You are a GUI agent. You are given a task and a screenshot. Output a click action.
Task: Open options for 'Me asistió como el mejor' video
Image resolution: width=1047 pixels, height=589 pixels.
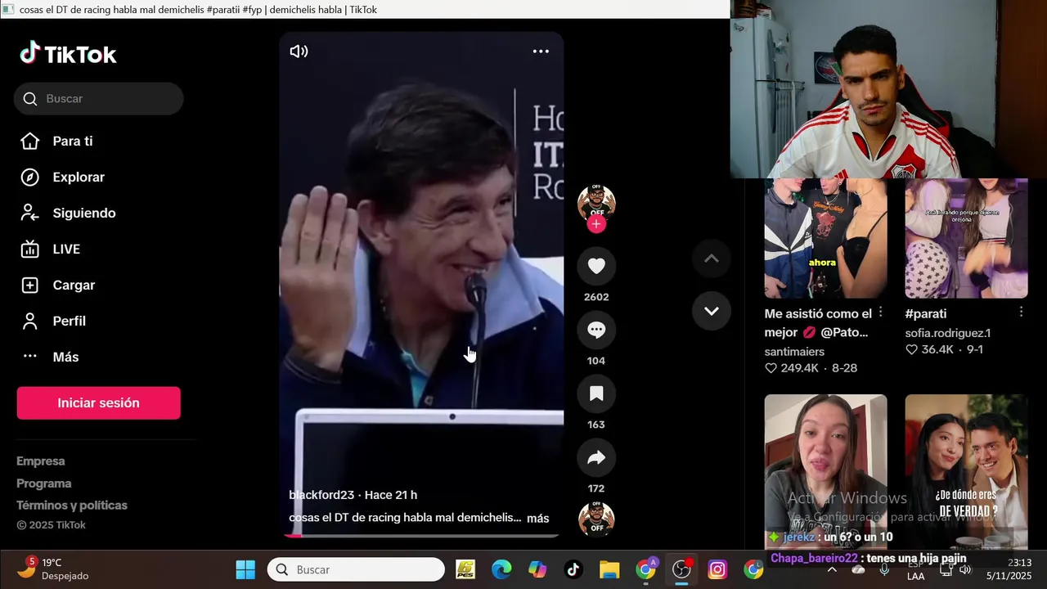pos(881,312)
